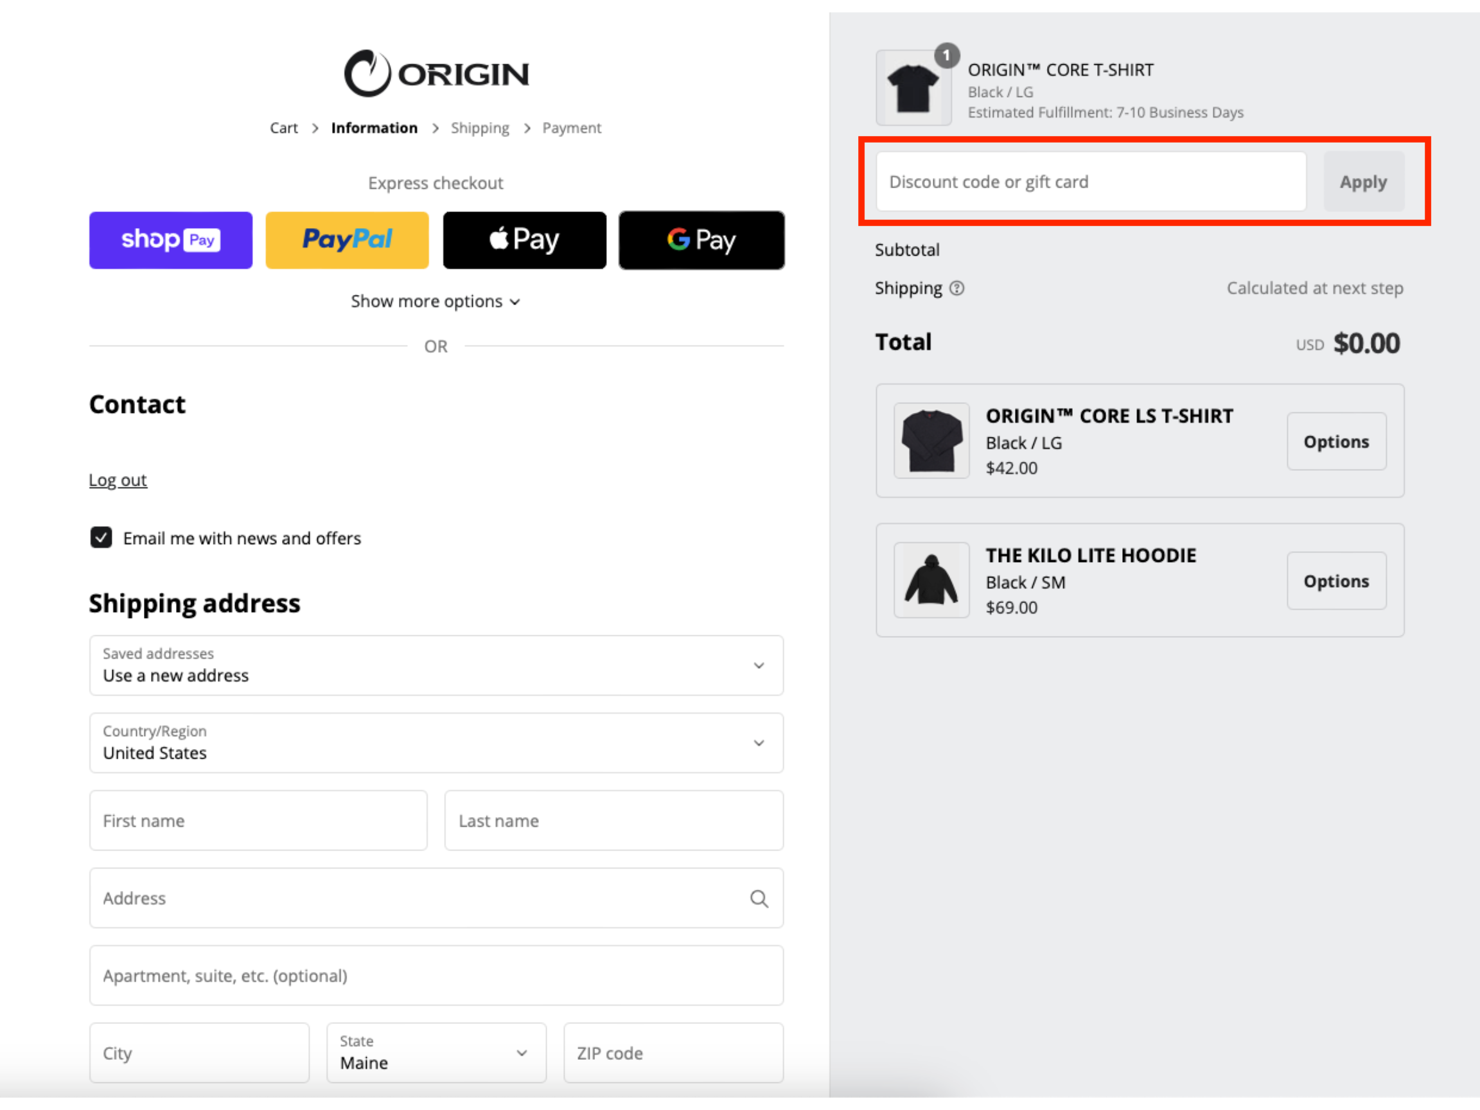Click the ORIGIN™ CORE T-SHIRT title
Screen dimensions: 1480x1110
(x=1061, y=69)
